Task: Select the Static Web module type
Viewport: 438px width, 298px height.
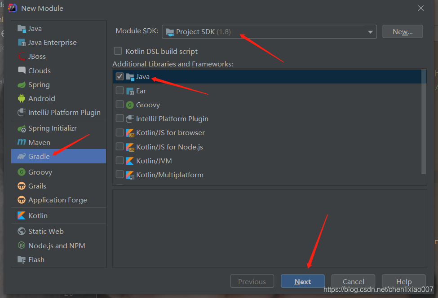Action: pos(59,231)
